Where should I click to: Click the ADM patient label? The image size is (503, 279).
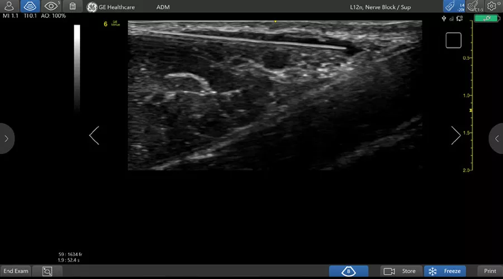click(163, 7)
